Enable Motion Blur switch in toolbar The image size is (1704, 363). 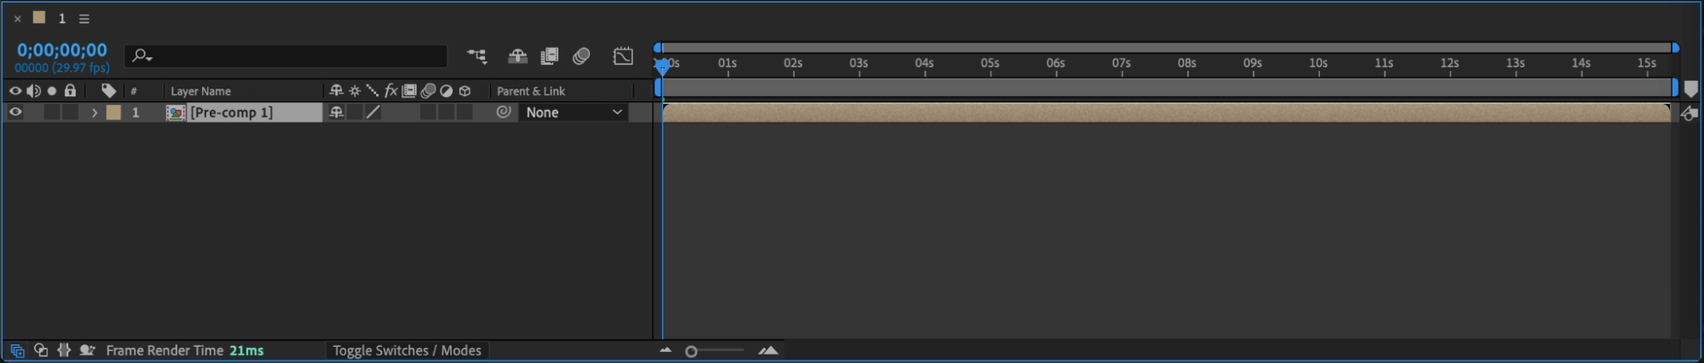coord(581,56)
